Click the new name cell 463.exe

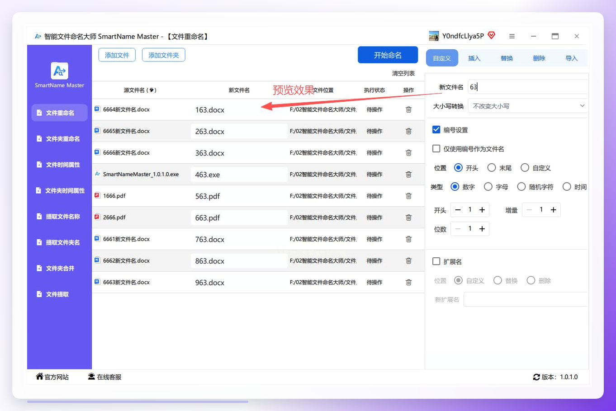point(239,175)
